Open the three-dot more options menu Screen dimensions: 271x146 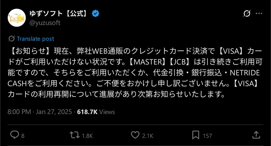pos(259,13)
